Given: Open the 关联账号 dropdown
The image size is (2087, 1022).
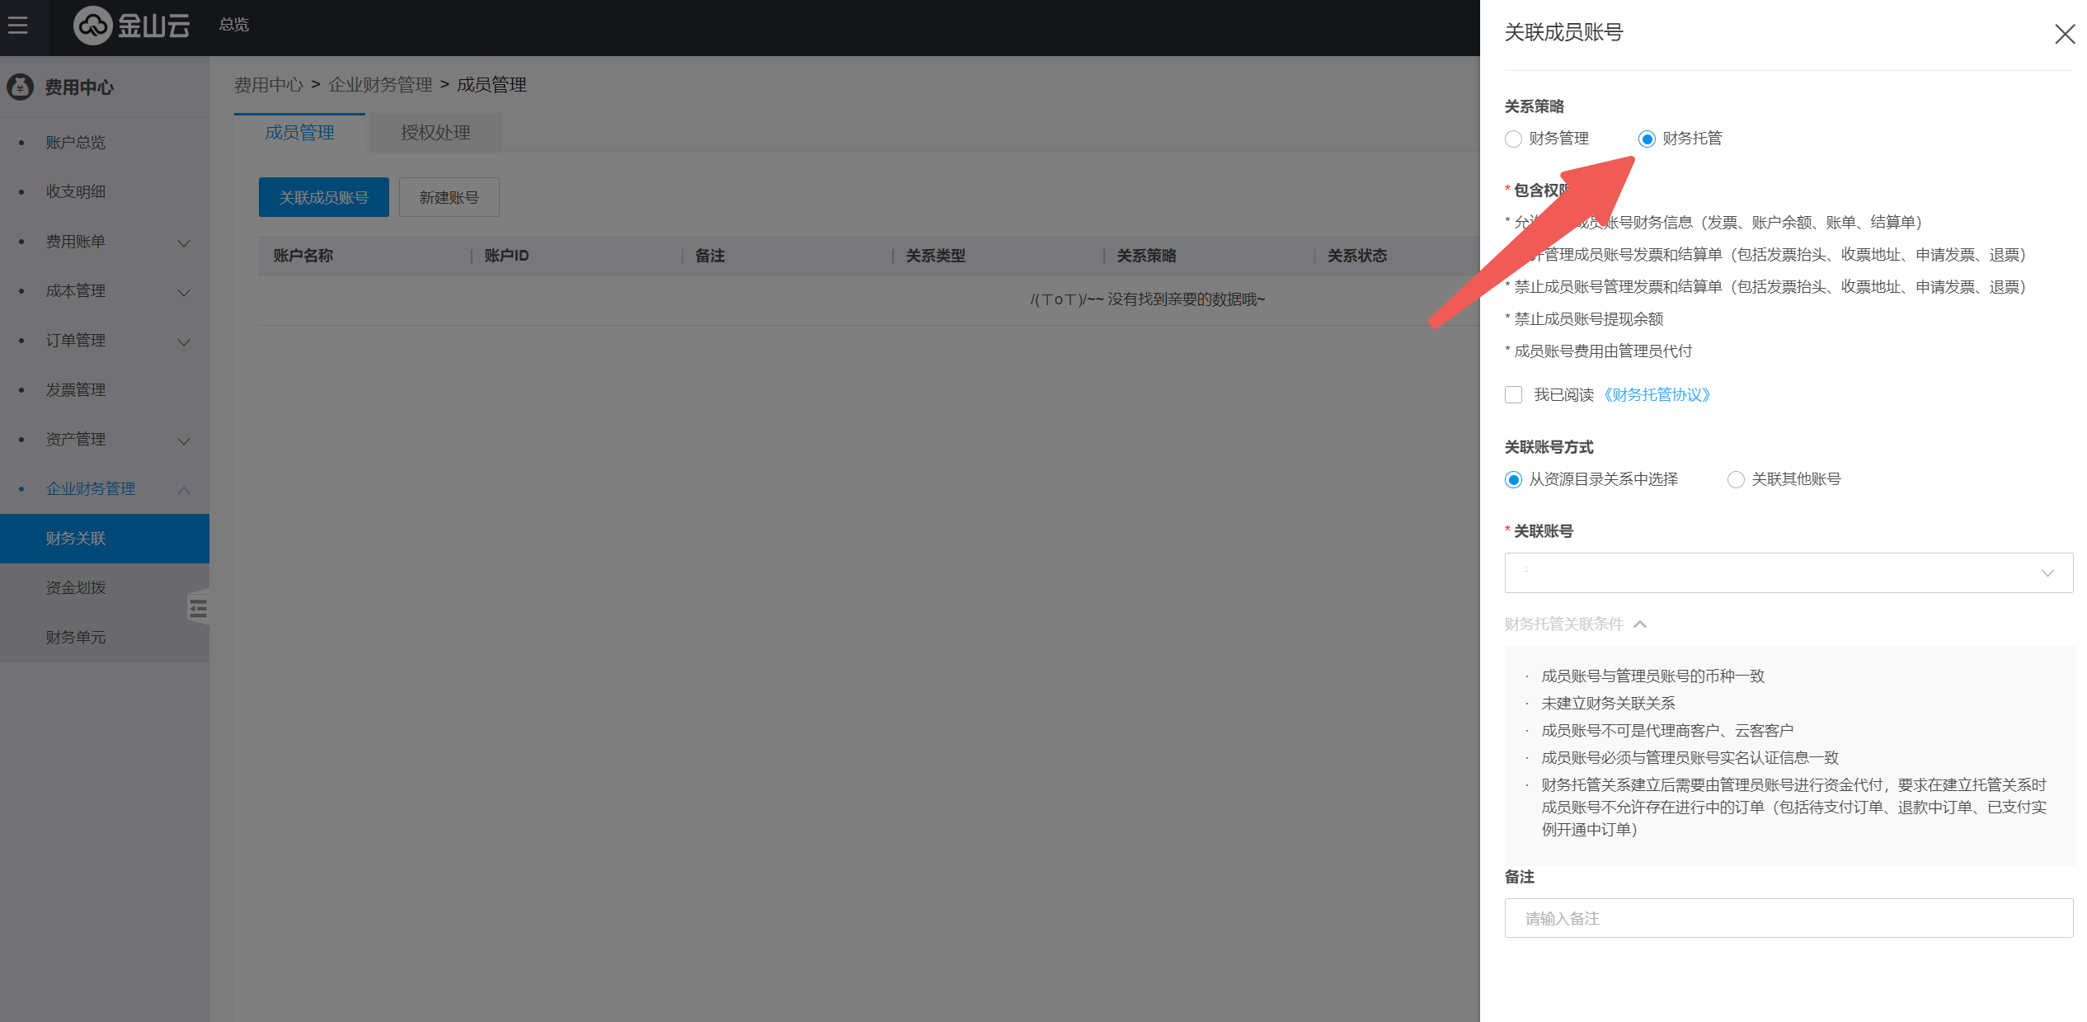Looking at the screenshot, I should (x=1788, y=573).
